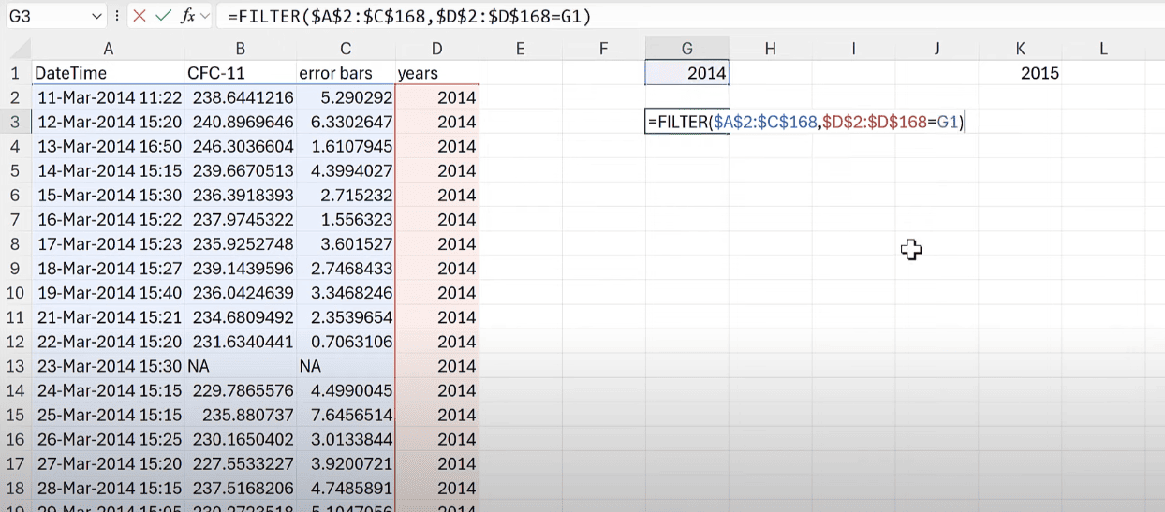
Task: Confirm the formula with the checkmark icon
Action: [164, 16]
